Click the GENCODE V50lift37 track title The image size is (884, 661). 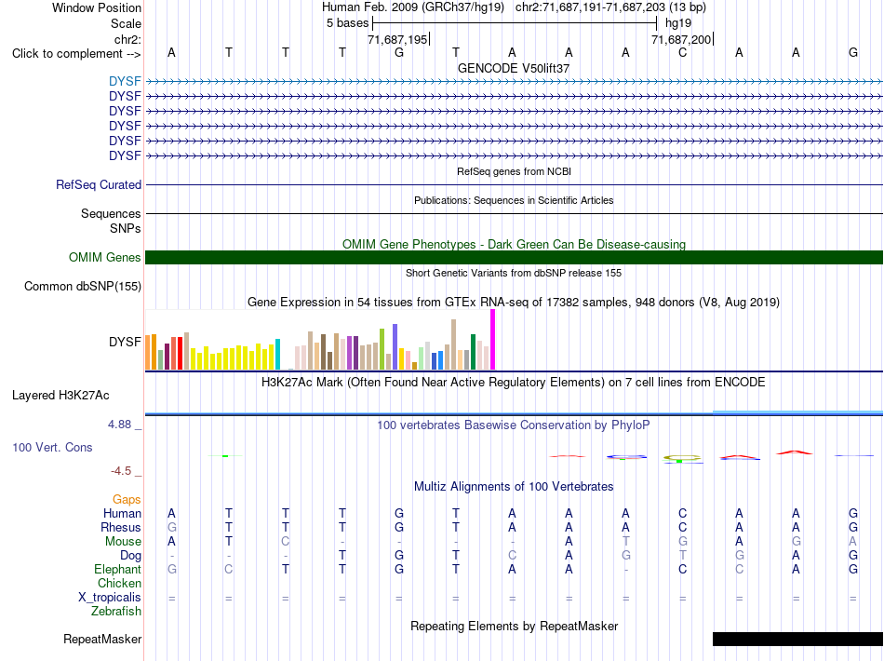(x=514, y=68)
